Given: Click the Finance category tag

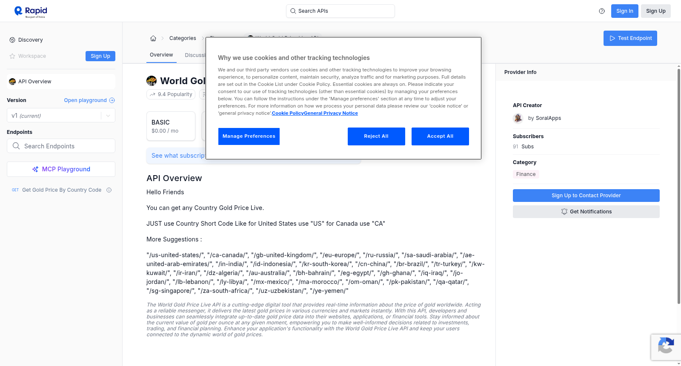Looking at the screenshot, I should (x=526, y=174).
